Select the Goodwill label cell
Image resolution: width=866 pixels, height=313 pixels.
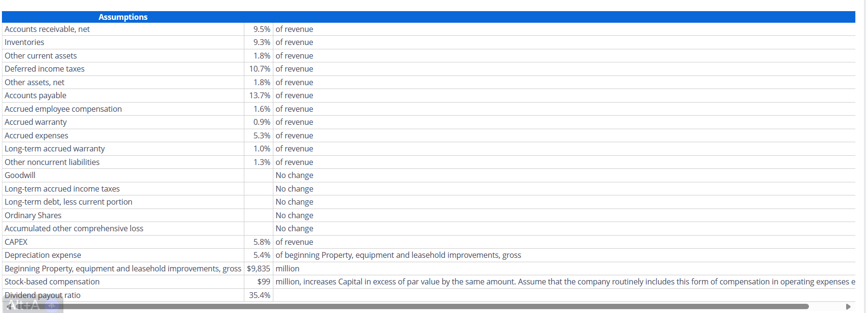[x=123, y=175]
